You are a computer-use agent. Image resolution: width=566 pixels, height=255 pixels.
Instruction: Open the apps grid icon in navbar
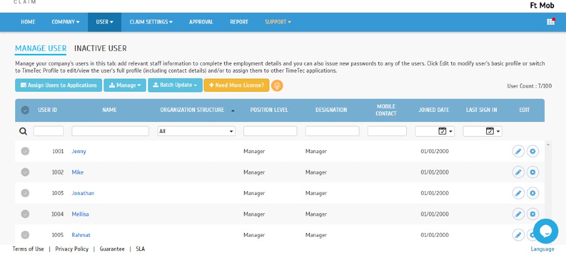pyautogui.click(x=550, y=22)
